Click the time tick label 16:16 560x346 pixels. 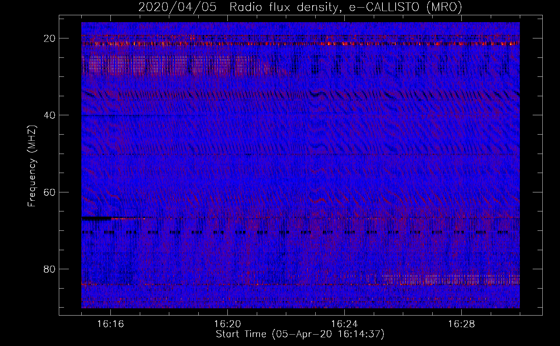coord(110,324)
